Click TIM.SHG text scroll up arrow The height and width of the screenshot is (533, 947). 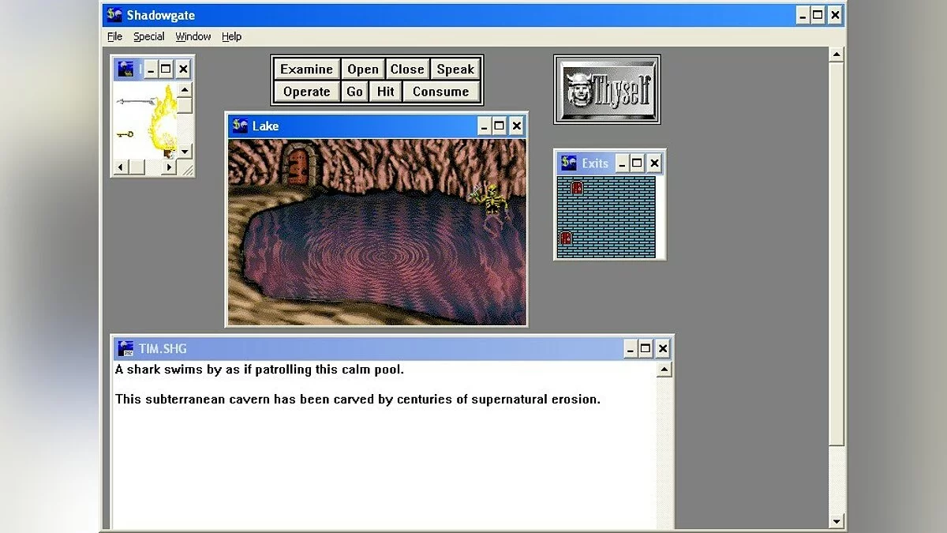tap(664, 370)
